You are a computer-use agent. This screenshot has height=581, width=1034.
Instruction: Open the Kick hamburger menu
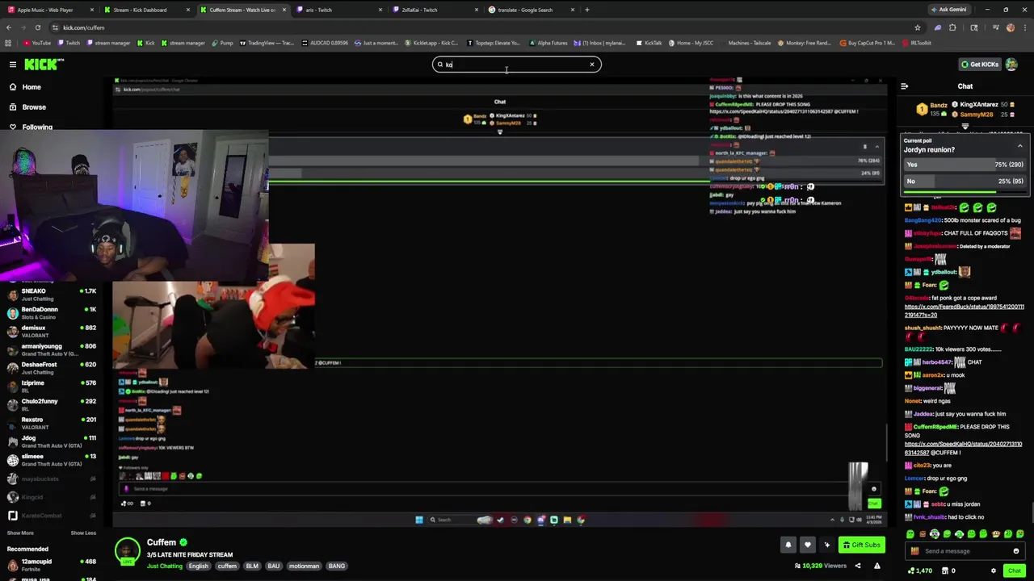(13, 65)
